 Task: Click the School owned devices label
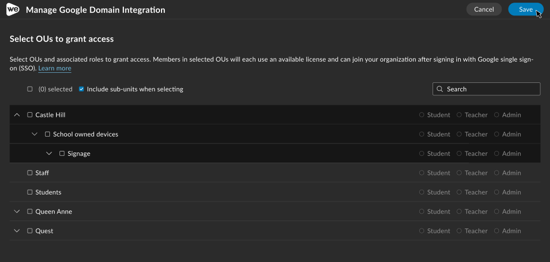click(x=86, y=134)
